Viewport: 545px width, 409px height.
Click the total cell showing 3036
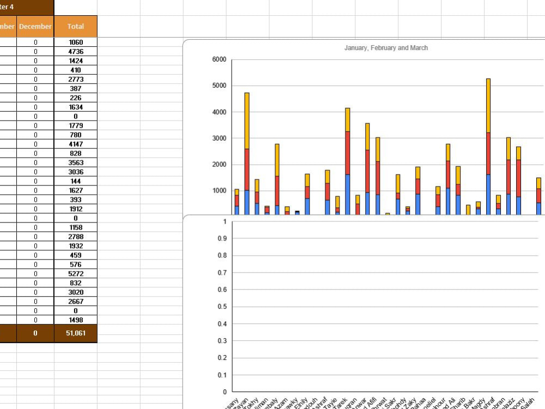point(75,172)
